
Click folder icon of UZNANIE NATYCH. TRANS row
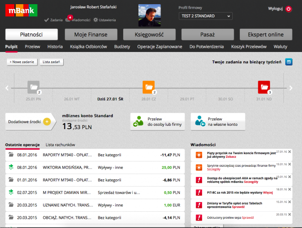click(11, 205)
